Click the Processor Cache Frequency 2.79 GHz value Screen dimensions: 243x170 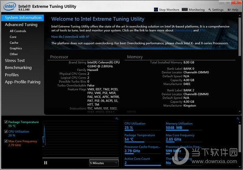(x=132, y=151)
